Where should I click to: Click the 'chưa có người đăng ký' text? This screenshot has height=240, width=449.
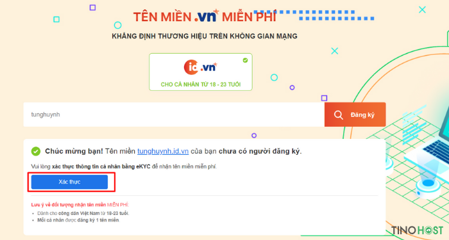click(260, 151)
